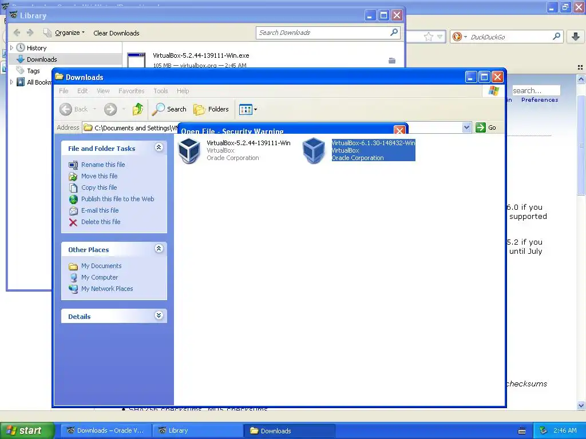Click the Forward arrow in Explorer toolbar
The width and height of the screenshot is (586, 439).
pos(110,109)
